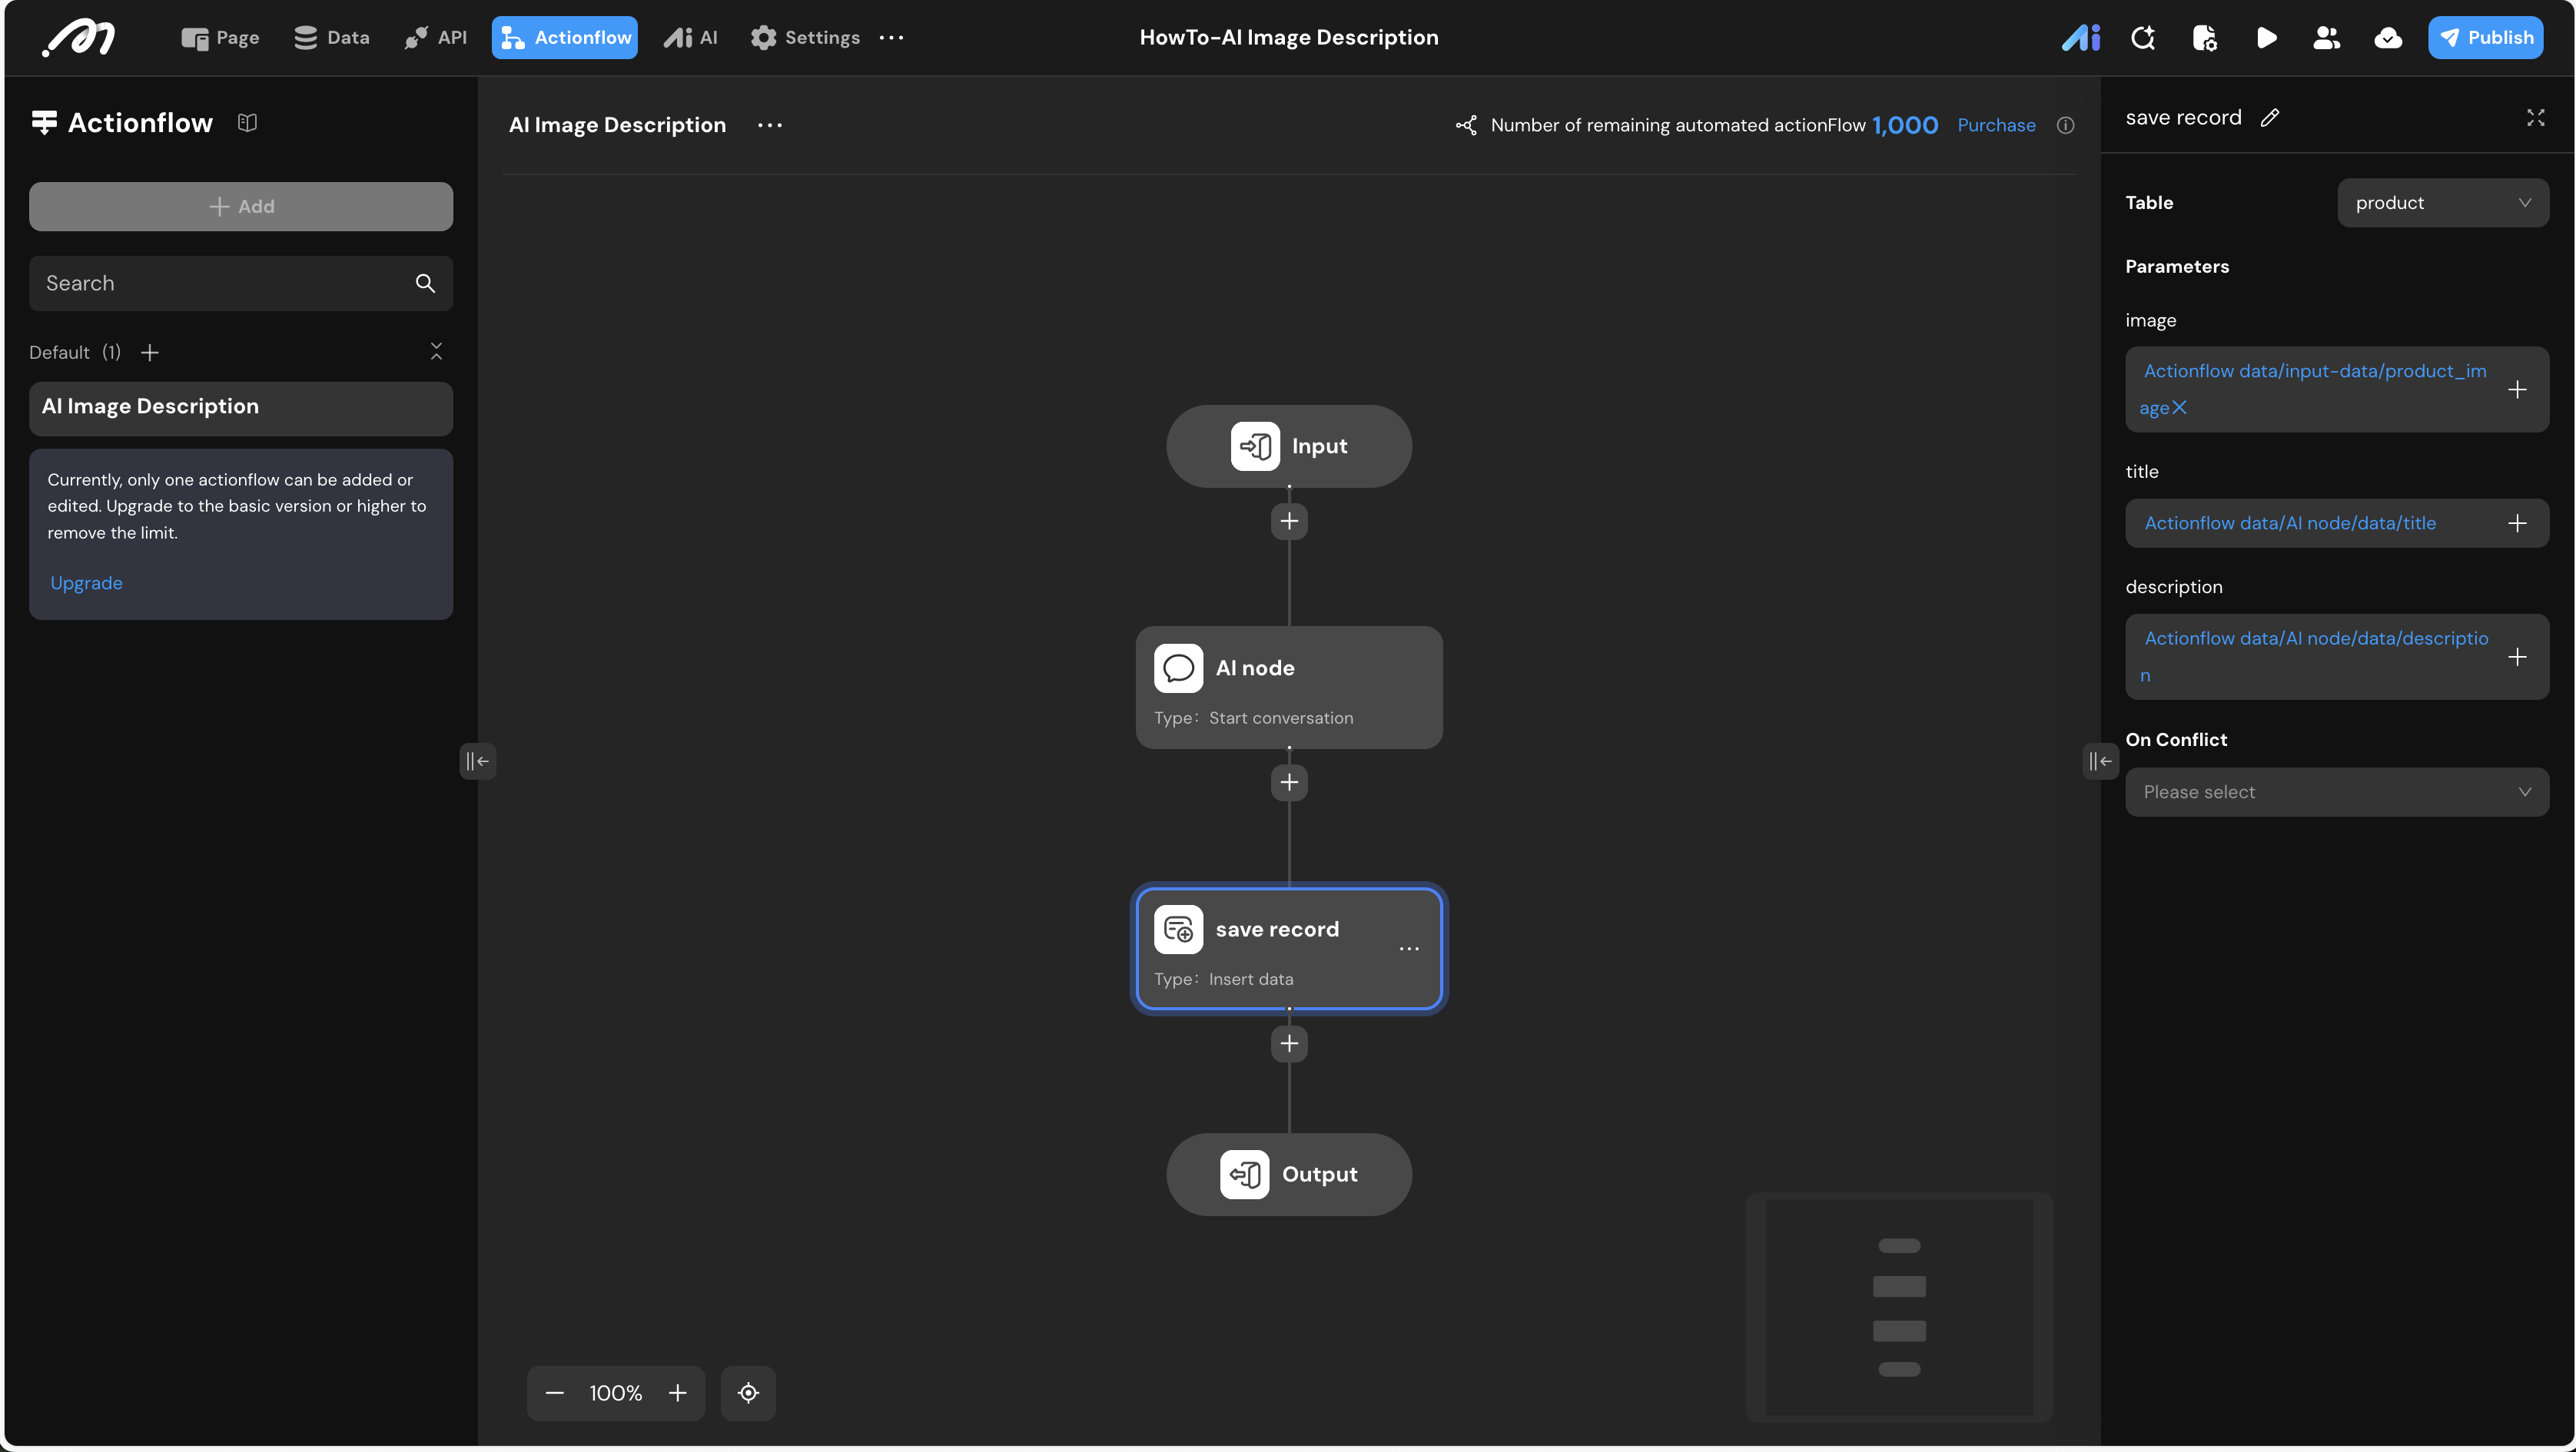This screenshot has width=2576, height=1452.
Task: Open the Table product dropdown
Action: coord(2442,203)
